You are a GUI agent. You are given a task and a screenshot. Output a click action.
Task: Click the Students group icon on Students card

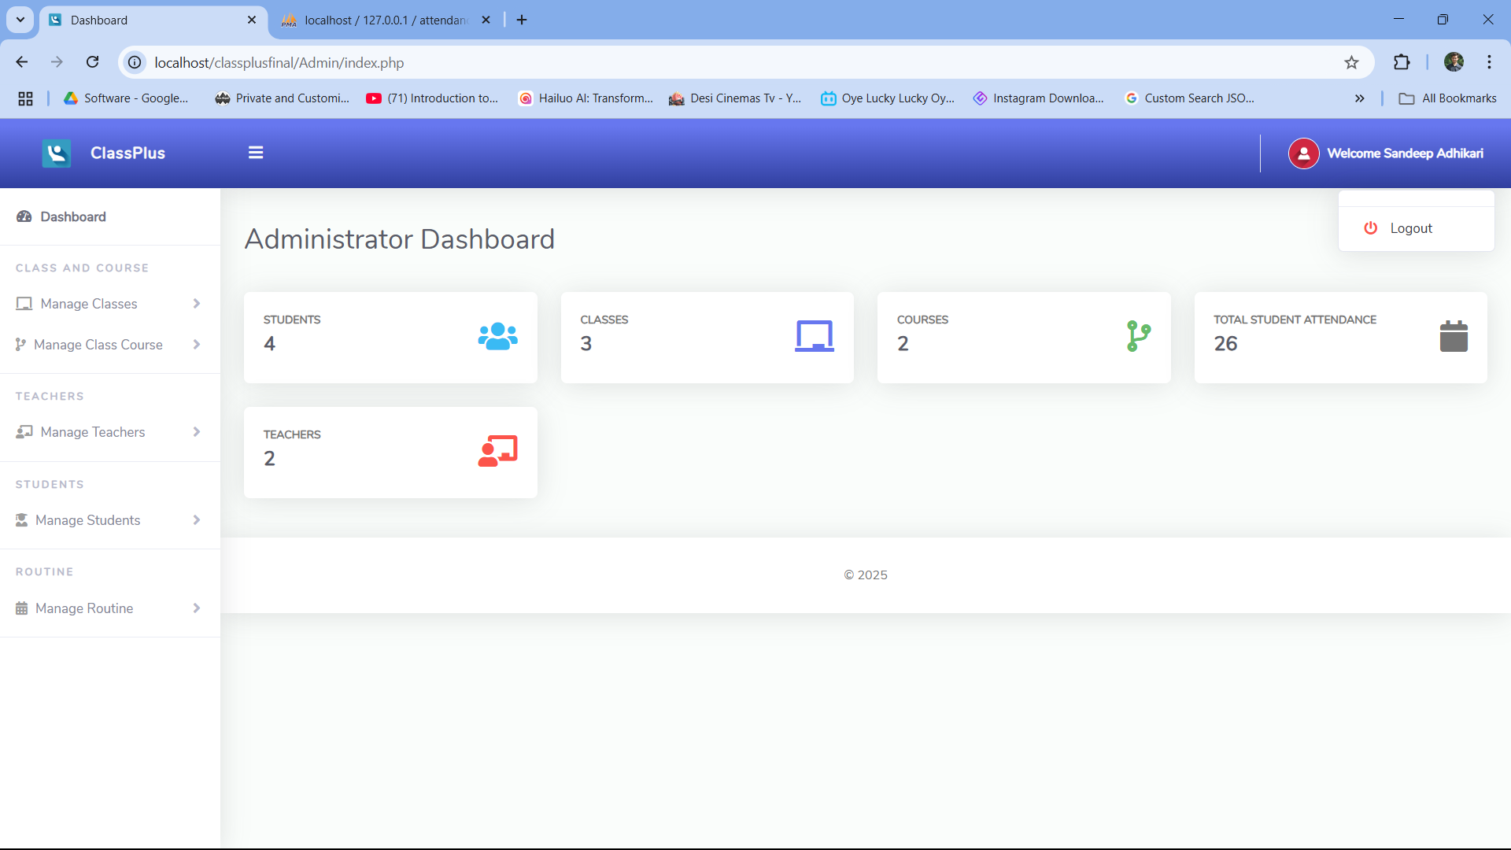pyautogui.click(x=497, y=336)
